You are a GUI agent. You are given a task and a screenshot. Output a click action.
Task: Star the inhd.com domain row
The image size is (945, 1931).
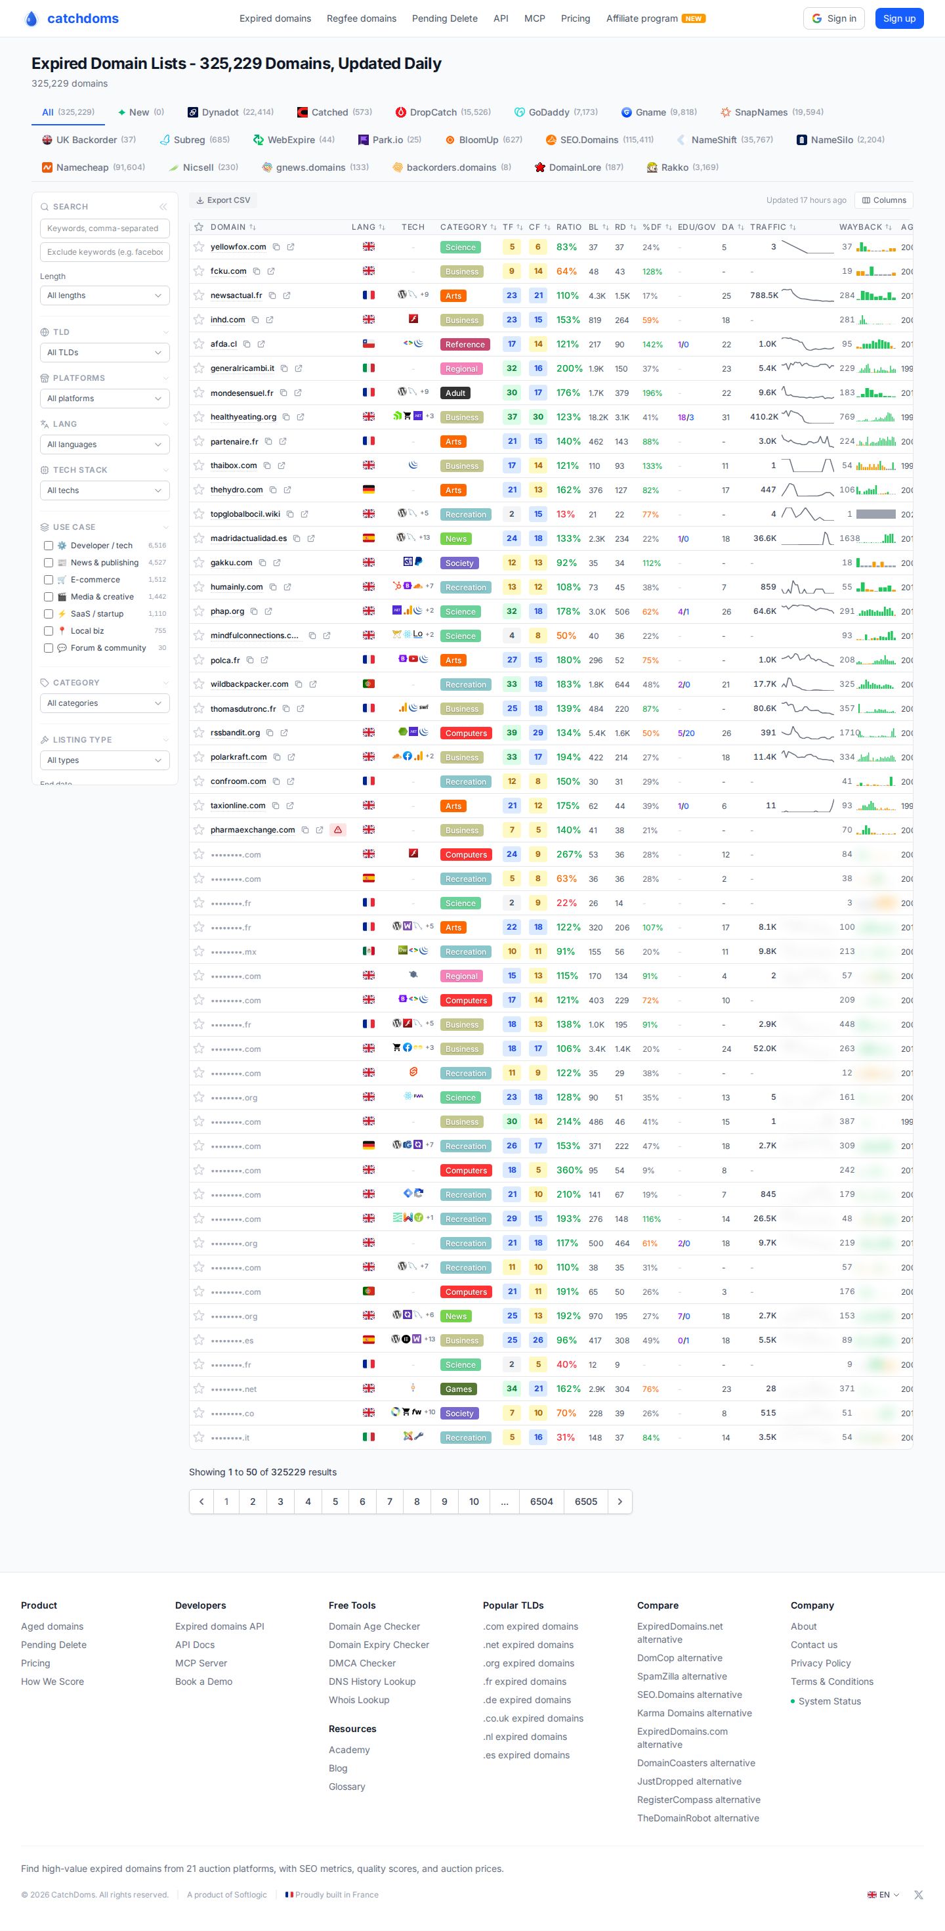point(199,319)
